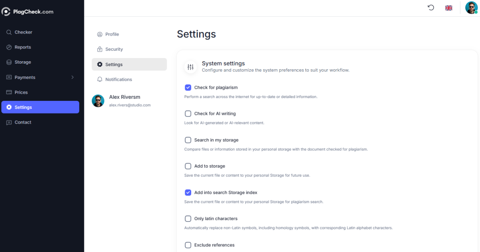Click the PlagCheck.com logo

[x=28, y=11]
